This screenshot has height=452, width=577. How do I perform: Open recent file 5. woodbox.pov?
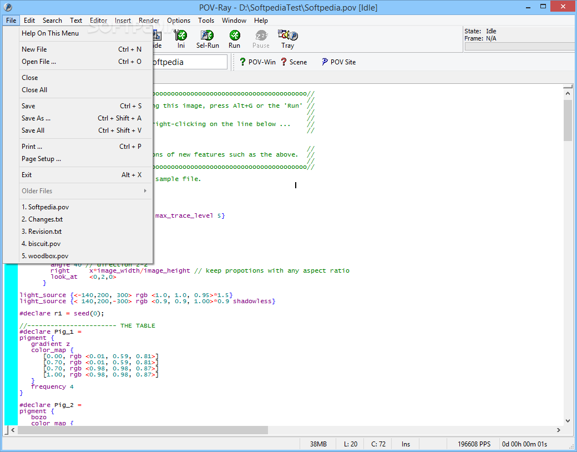[86, 256]
